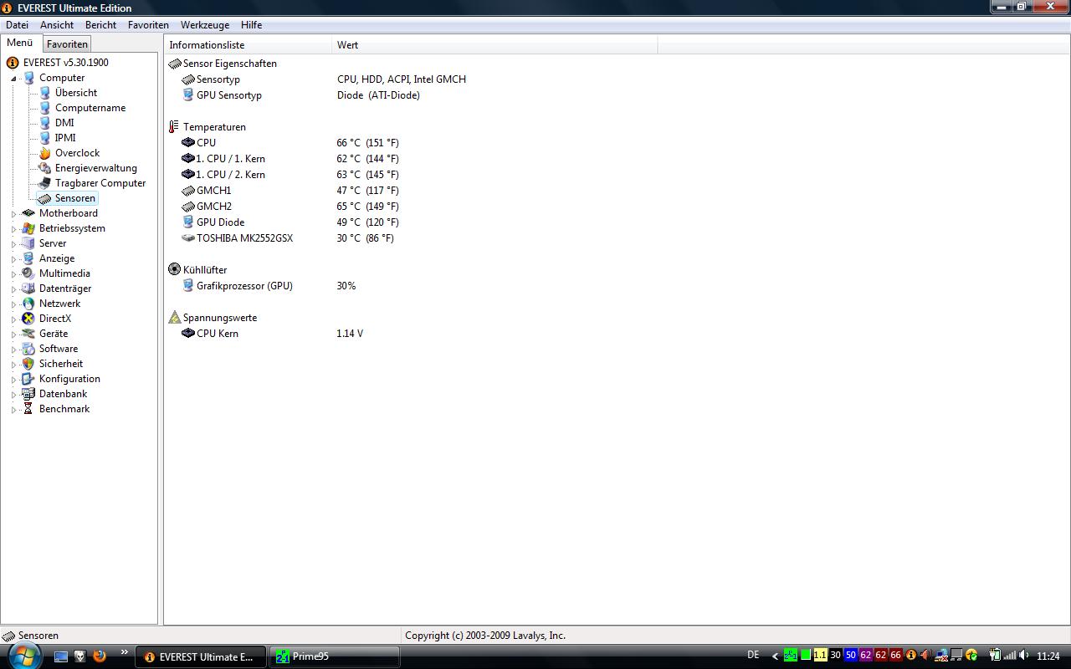Click the blue 50 temperature tray icon
The height and width of the screenshot is (669, 1071).
tap(850, 656)
